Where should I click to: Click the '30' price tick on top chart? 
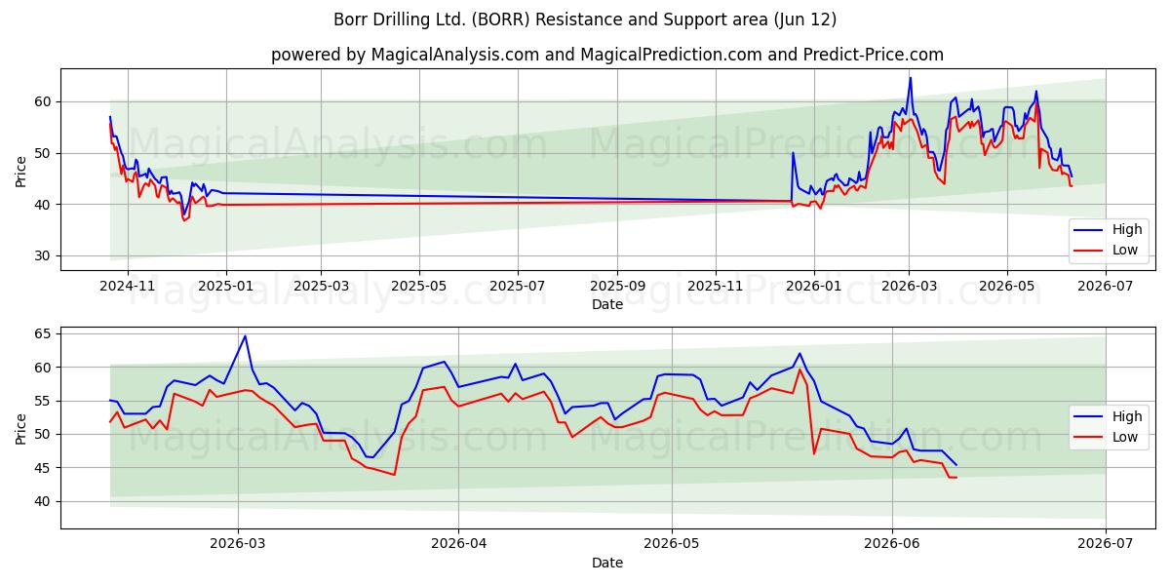tap(45, 255)
